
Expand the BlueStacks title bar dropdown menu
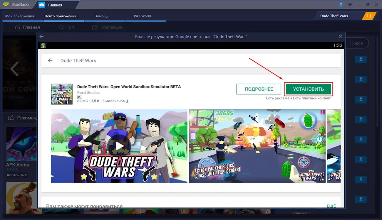pos(350,5)
